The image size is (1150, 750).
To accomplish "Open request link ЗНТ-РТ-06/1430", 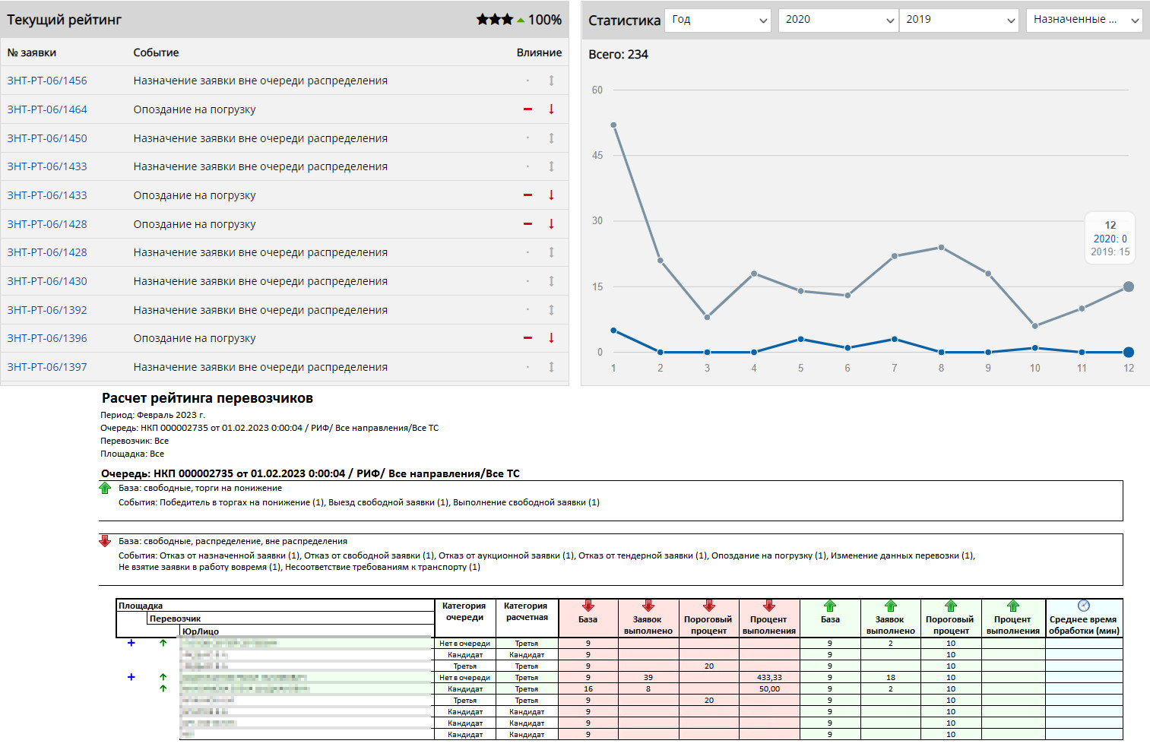I will click(x=47, y=281).
